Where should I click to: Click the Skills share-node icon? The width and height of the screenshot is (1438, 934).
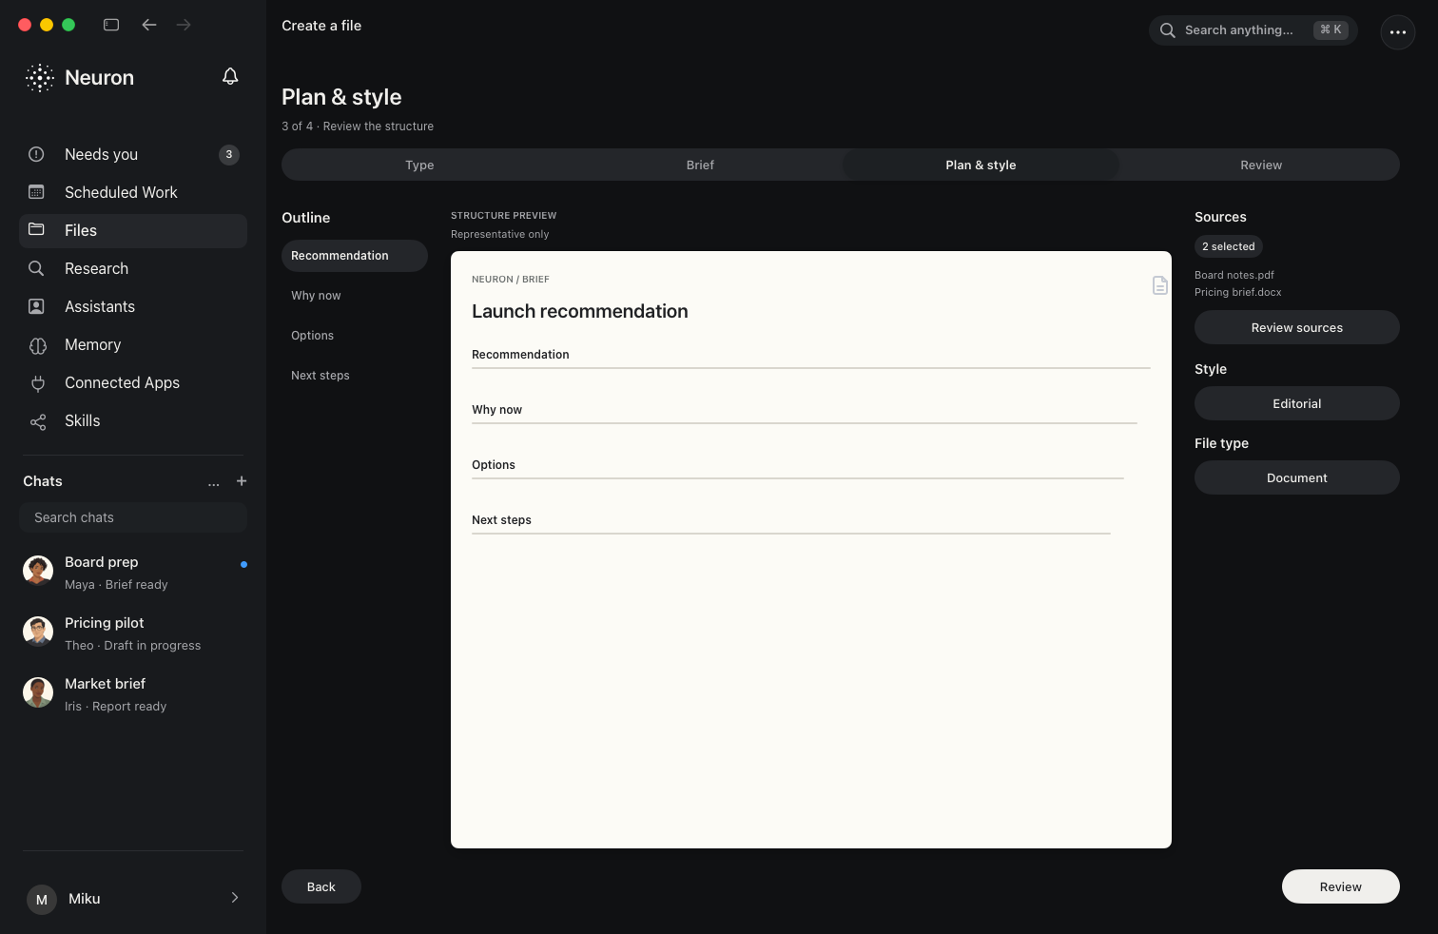[38, 421]
